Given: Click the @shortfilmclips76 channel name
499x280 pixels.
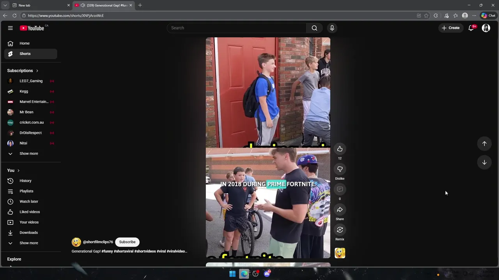Looking at the screenshot, I should click(98, 242).
